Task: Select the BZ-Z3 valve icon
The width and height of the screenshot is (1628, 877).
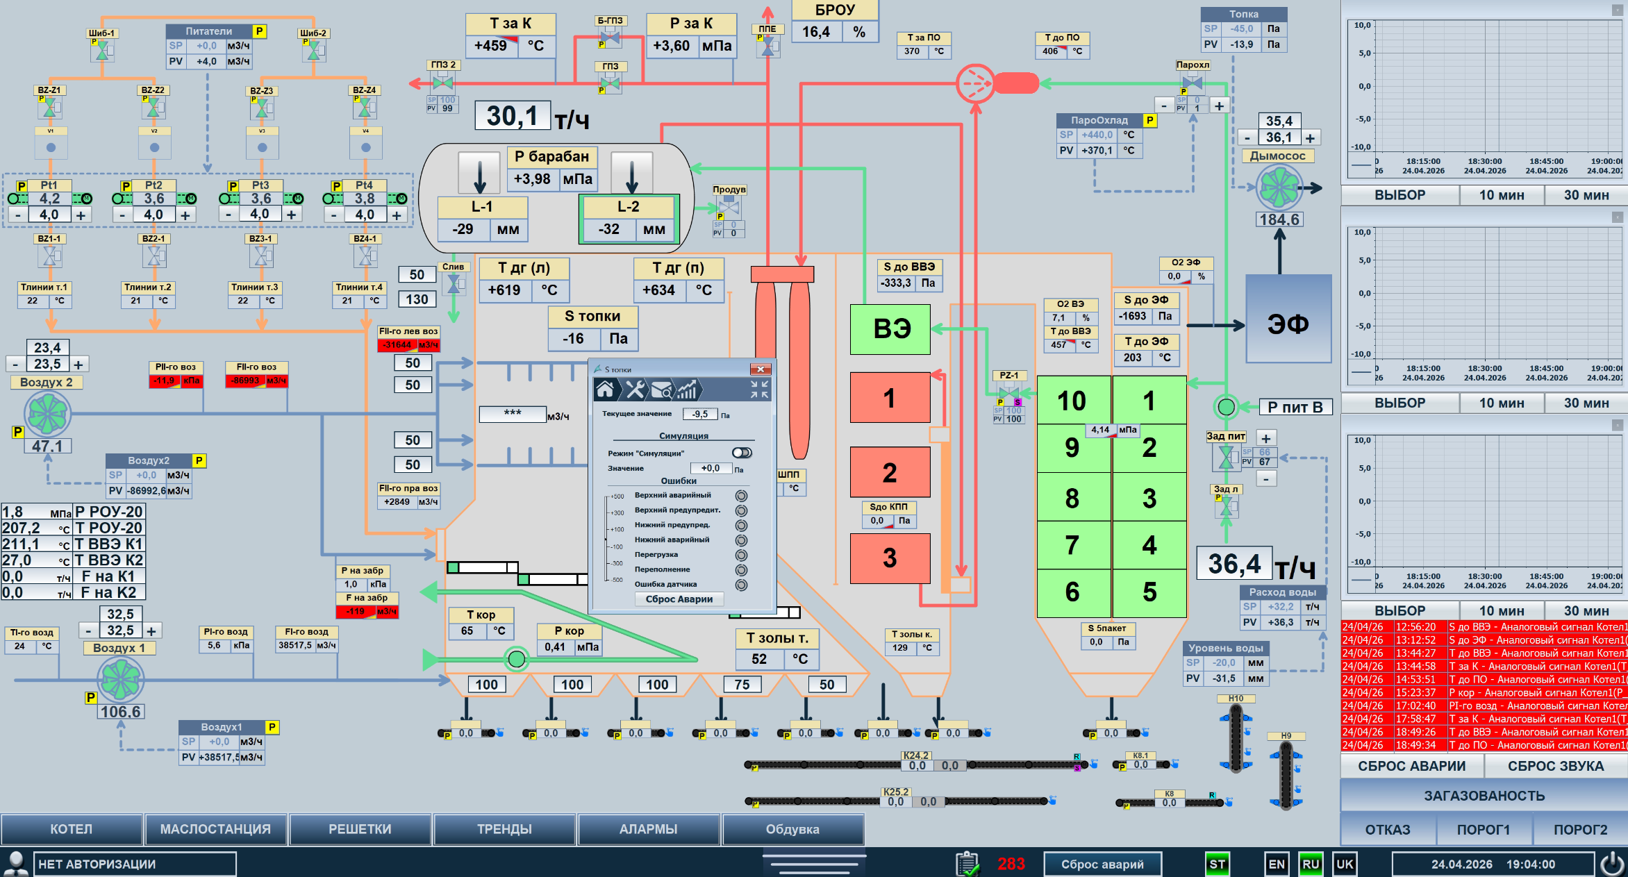Action: (262, 108)
